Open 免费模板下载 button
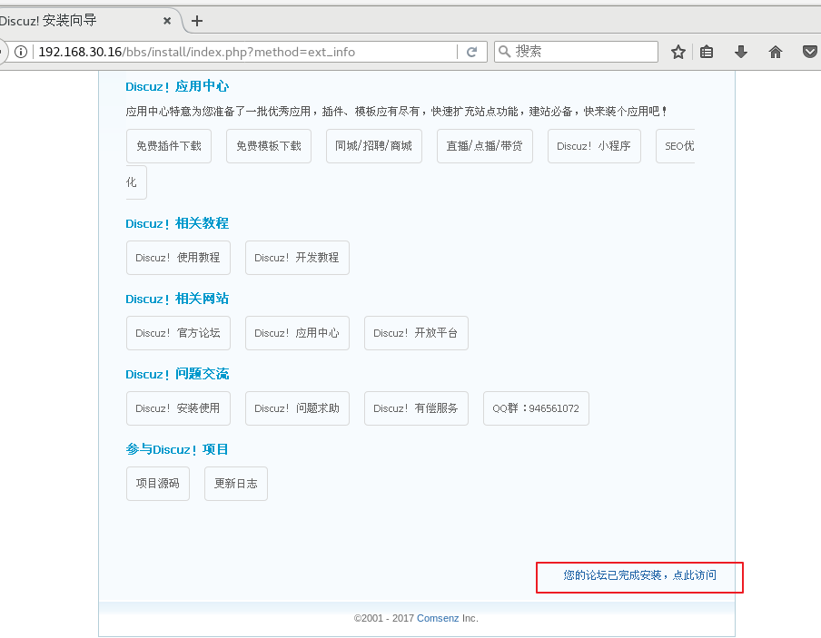821x638 pixels. point(269,146)
